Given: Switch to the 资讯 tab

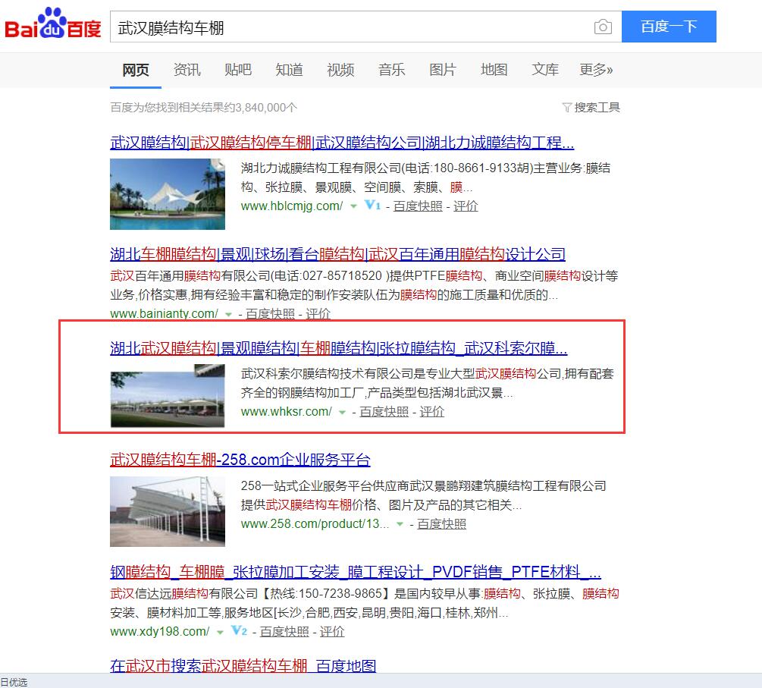Looking at the screenshot, I should 187,70.
